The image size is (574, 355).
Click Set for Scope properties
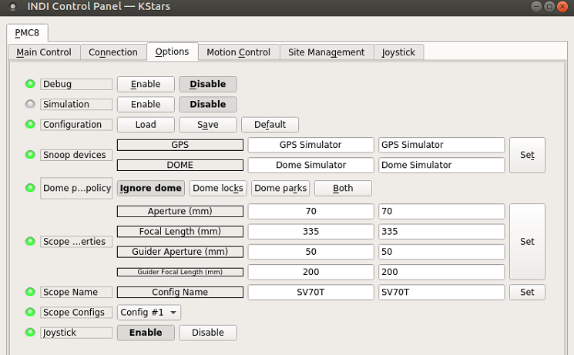[x=527, y=242]
